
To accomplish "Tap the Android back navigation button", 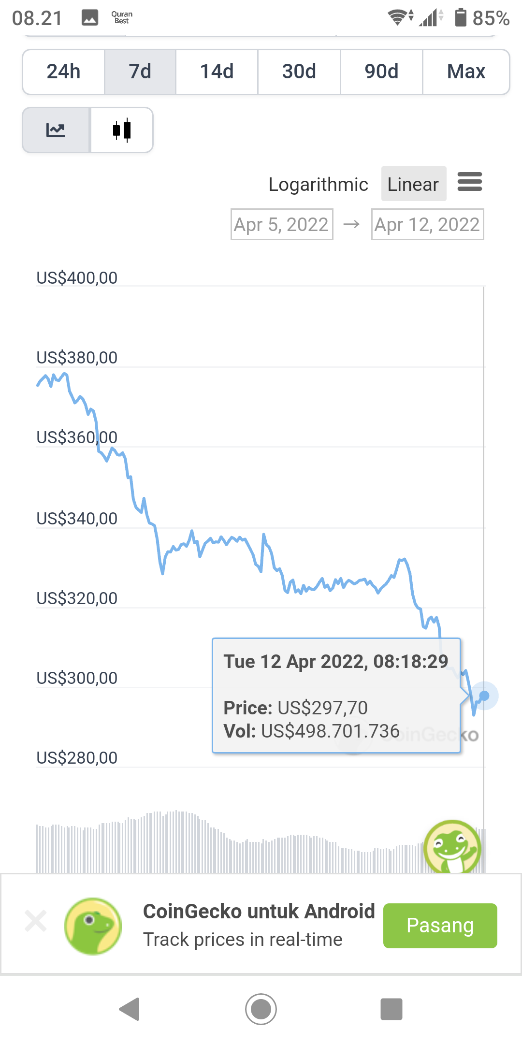I will (x=130, y=1009).
